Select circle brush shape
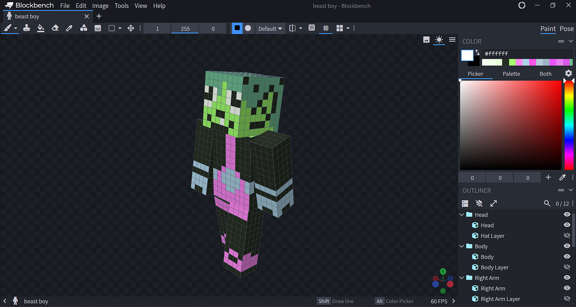 (248, 28)
